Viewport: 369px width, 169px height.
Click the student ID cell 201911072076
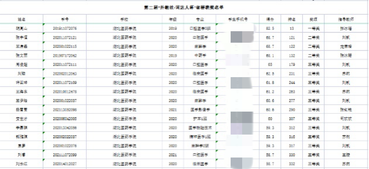coord(65,28)
